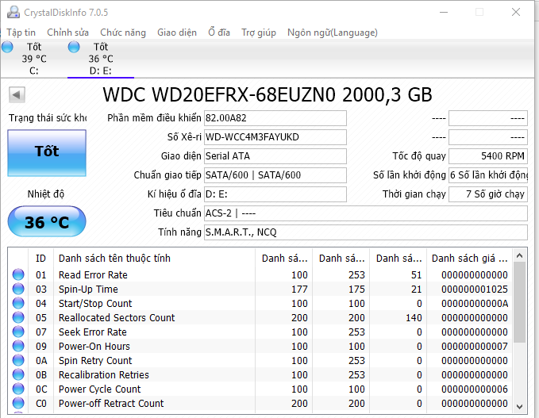Select the D: E: drive status orb icon

[74, 47]
